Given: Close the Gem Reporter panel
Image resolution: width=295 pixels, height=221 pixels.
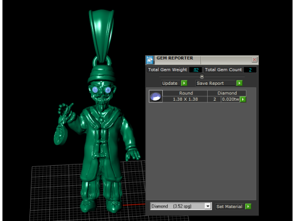Looking at the screenshot, I should 254,60.
